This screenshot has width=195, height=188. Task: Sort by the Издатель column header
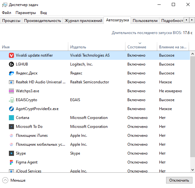97,47
